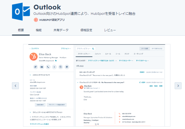The width and height of the screenshot is (185, 129).
Task: Click the 非表示 link on Eメールトラッキング
Action: (x=142, y=72)
